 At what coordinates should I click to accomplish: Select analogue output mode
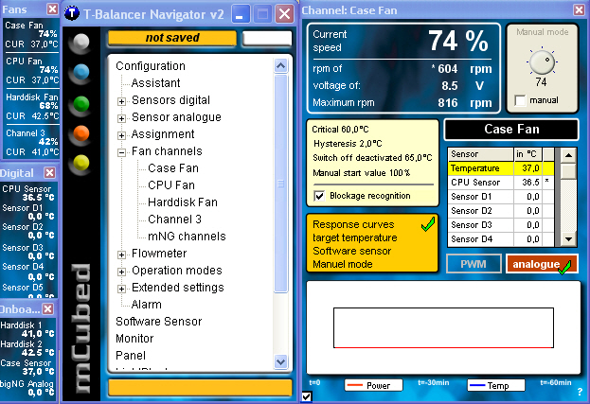point(542,264)
